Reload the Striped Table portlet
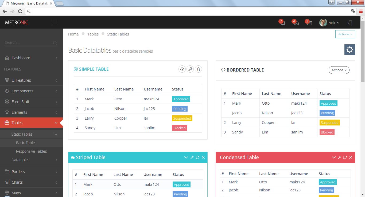The image size is (365, 197). [197, 157]
